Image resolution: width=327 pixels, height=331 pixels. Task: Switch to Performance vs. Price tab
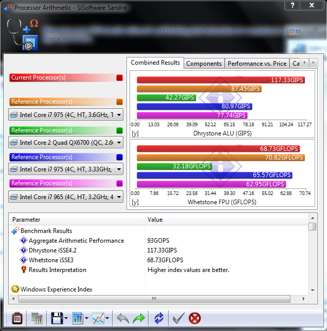click(257, 64)
